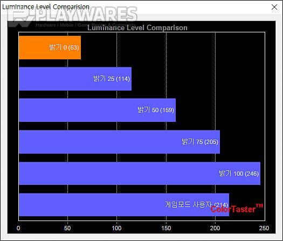The width and height of the screenshot is (283, 241).
Task: Click the chart title Luminance Level Comparison
Action: tap(137, 28)
